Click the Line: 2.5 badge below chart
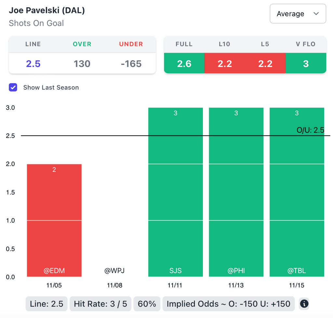 47,304
